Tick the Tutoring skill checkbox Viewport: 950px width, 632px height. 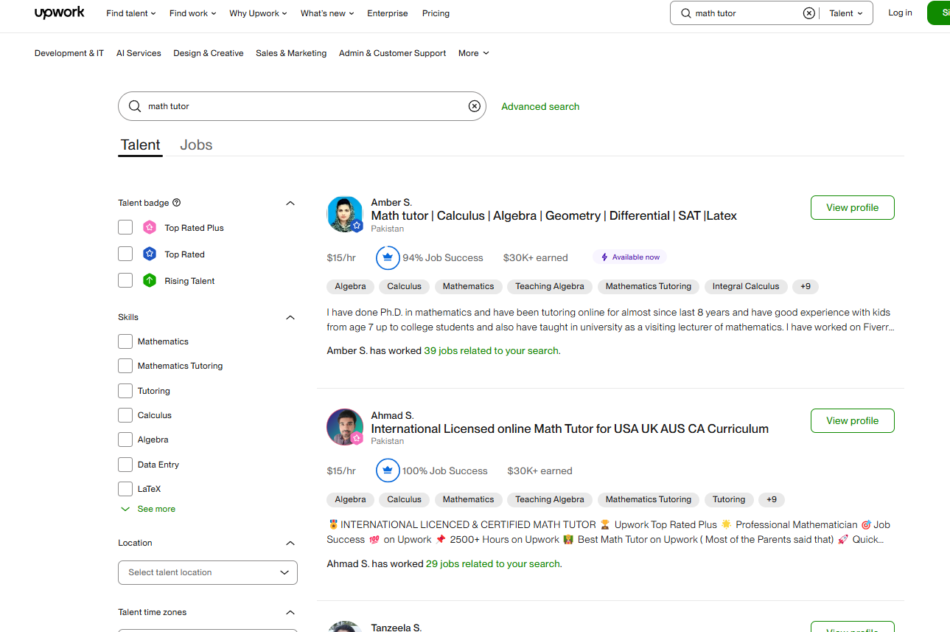click(125, 391)
